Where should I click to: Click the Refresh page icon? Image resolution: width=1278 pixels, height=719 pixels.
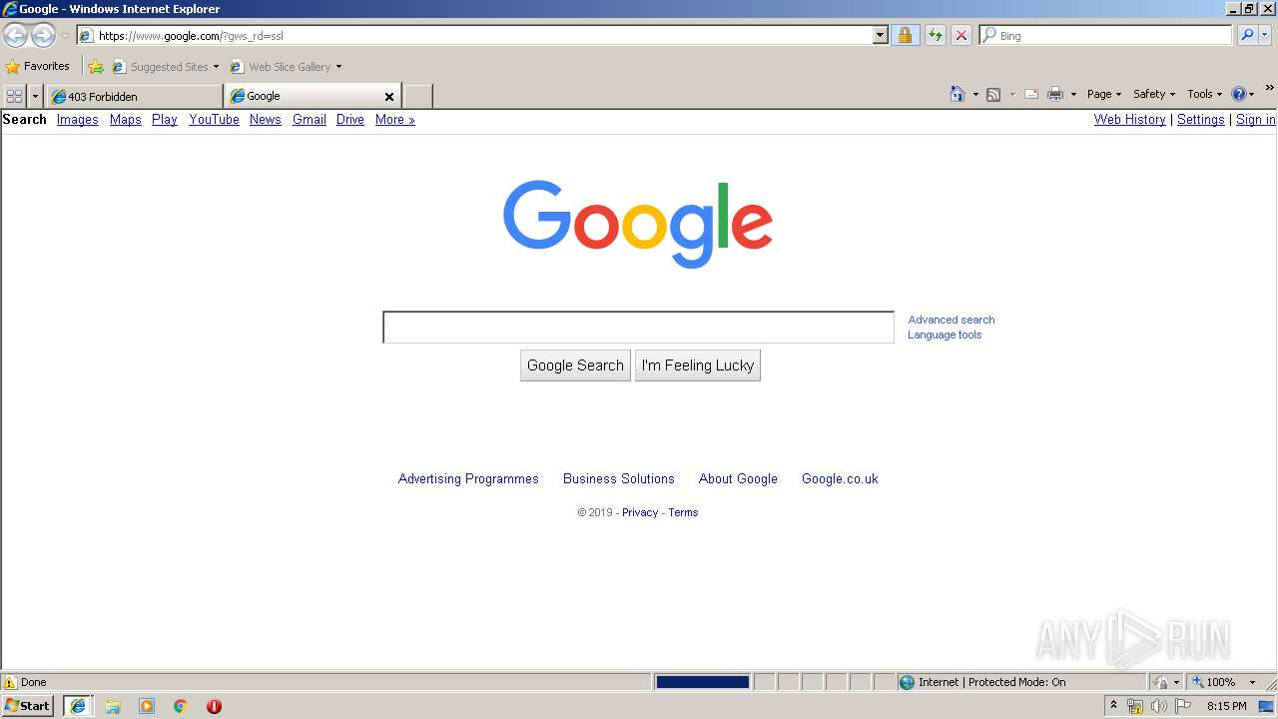(935, 35)
